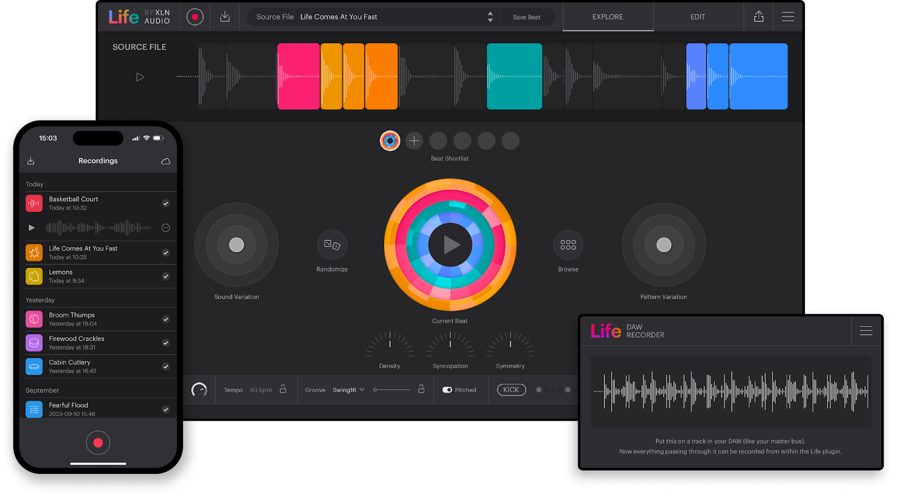Select the multicolor beat in Beat Shortlist
897x498 pixels.
pos(390,141)
